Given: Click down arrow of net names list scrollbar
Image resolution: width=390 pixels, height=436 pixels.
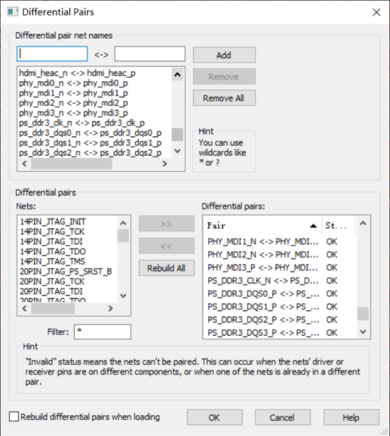Looking at the screenshot, I should [177, 151].
